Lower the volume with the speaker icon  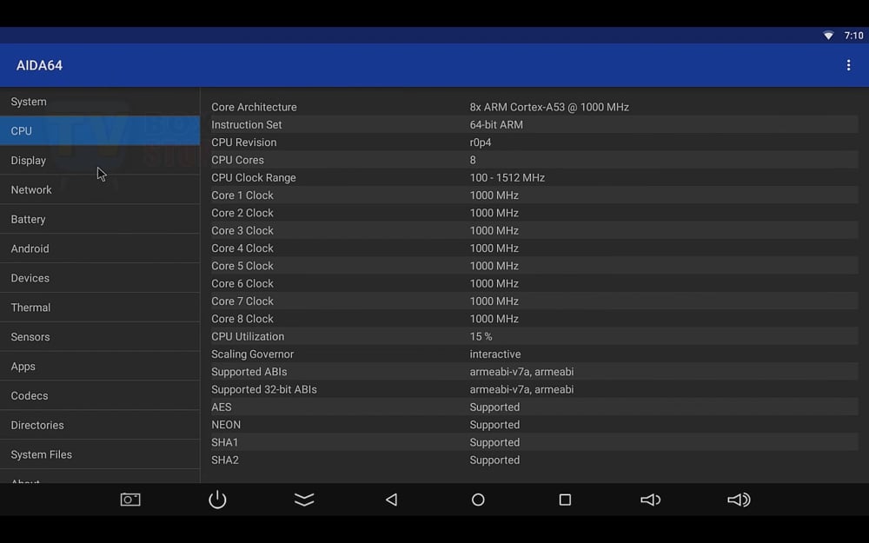click(x=650, y=500)
